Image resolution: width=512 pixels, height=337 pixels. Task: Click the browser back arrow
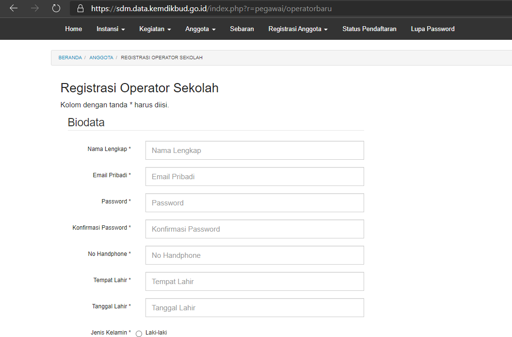pyautogui.click(x=13, y=8)
